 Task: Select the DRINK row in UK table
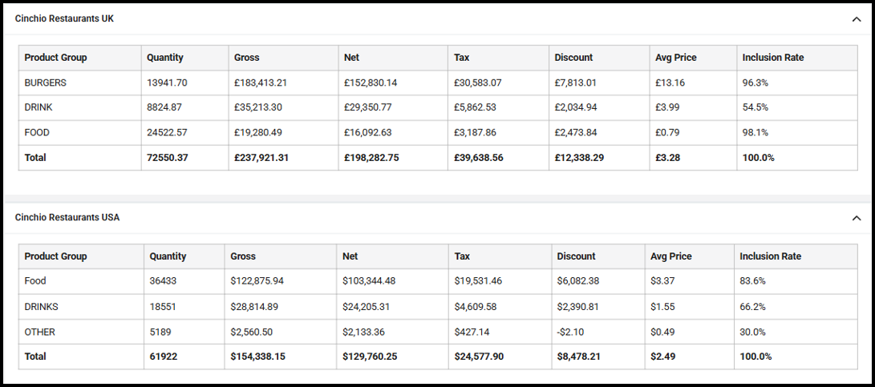click(x=40, y=107)
